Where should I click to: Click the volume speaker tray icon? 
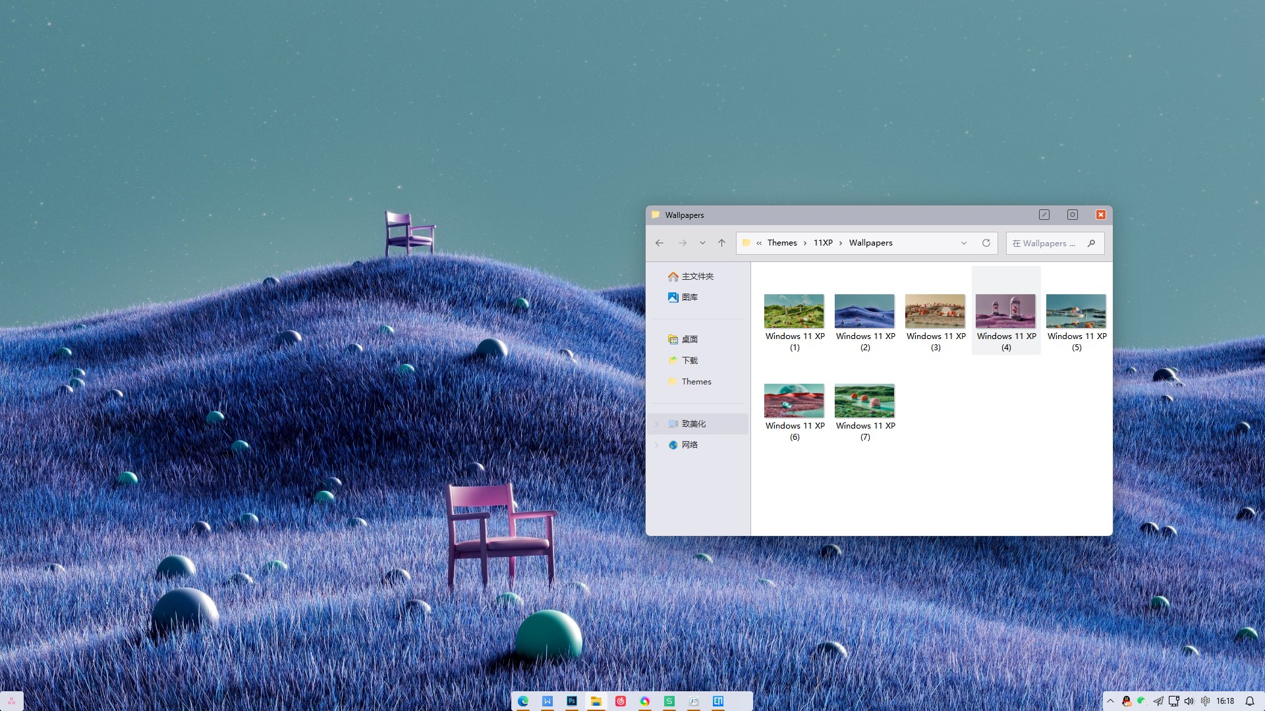pyautogui.click(x=1189, y=701)
